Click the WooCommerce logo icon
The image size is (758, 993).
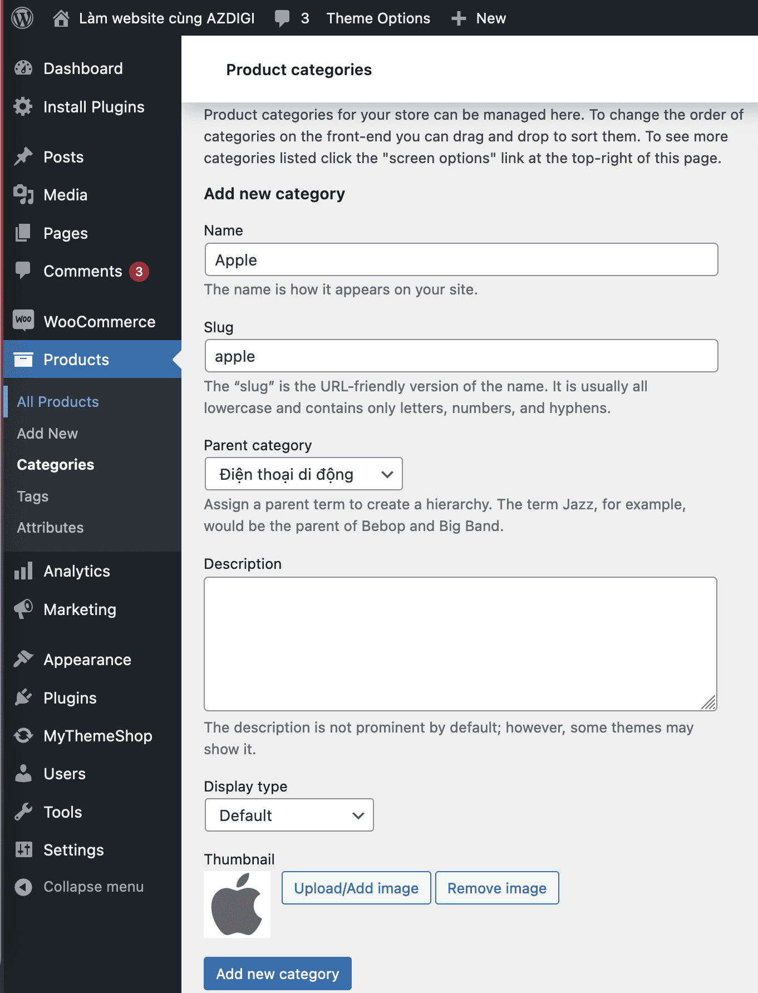23,321
